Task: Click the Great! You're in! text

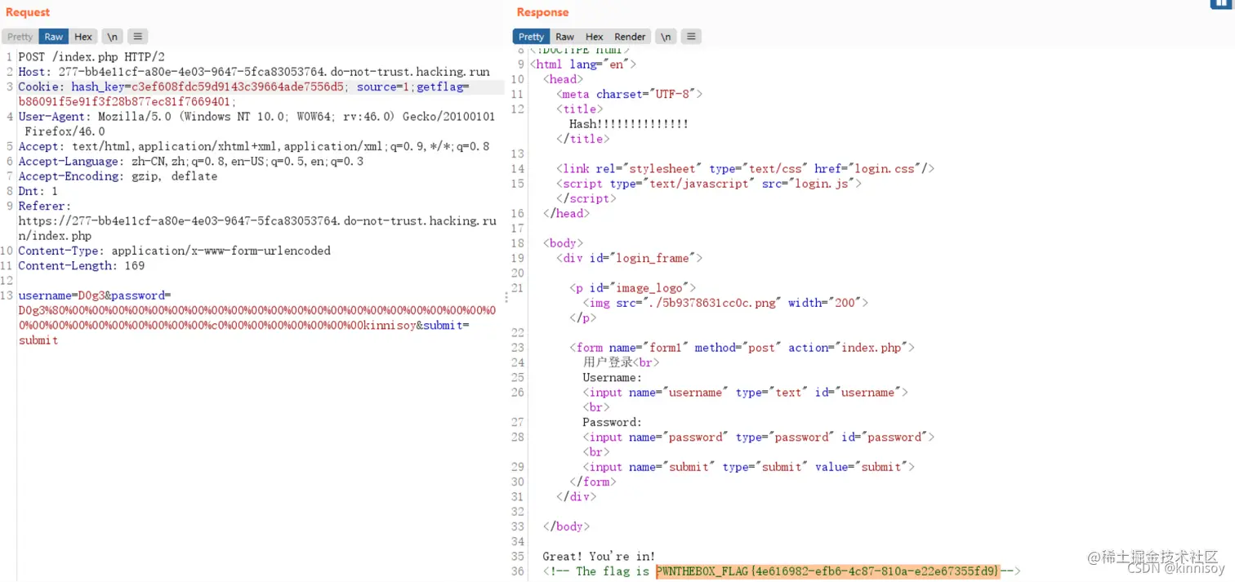Action: 599,557
